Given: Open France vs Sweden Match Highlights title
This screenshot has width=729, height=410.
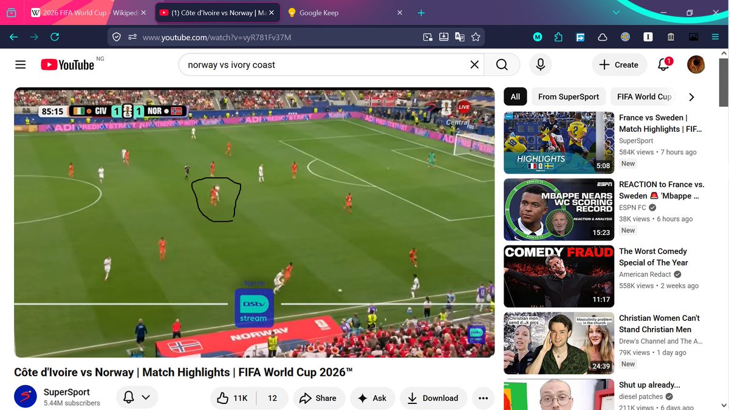Looking at the screenshot, I should (x=660, y=123).
